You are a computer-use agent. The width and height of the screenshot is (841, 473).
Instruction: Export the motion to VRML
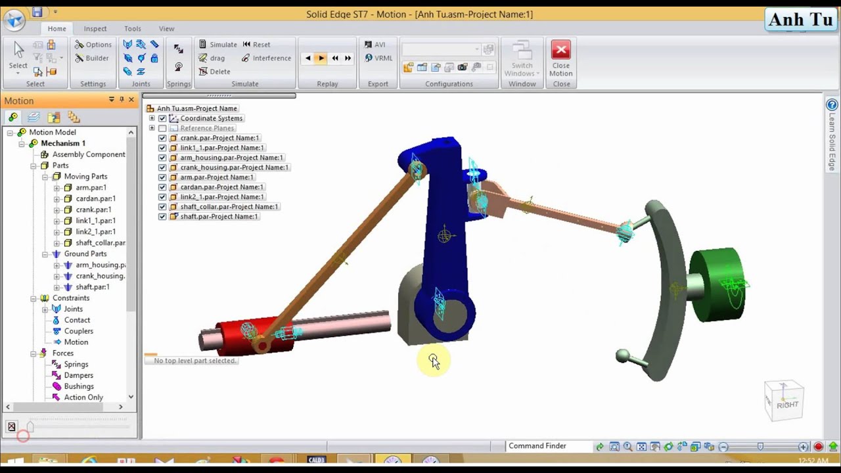[378, 58]
